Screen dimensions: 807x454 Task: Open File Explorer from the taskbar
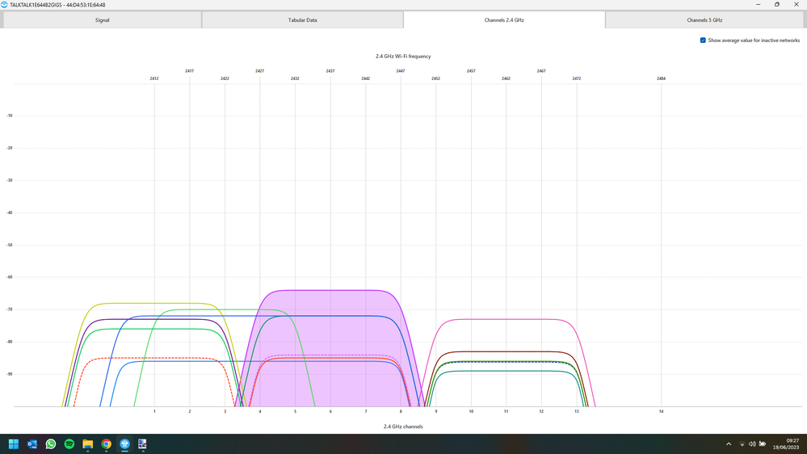pos(88,444)
